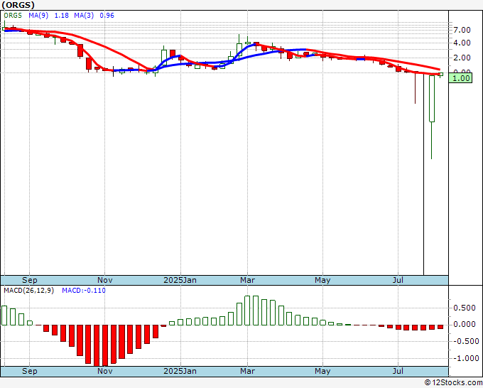Click Nov on the price chart time axis

tap(104, 280)
